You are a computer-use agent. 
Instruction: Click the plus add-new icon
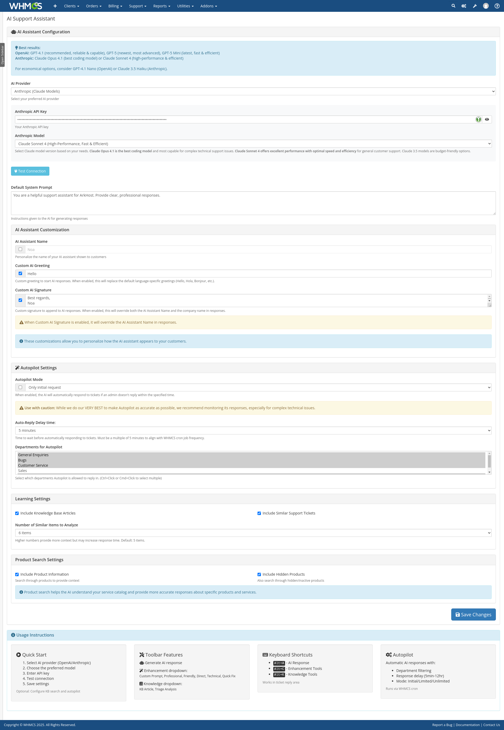55,6
